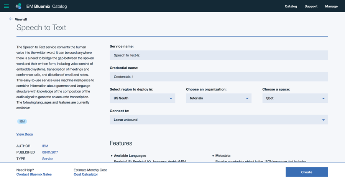The image size is (345, 181).
Task: Click the Estimate Monthly Cost text
Action: 90,170
